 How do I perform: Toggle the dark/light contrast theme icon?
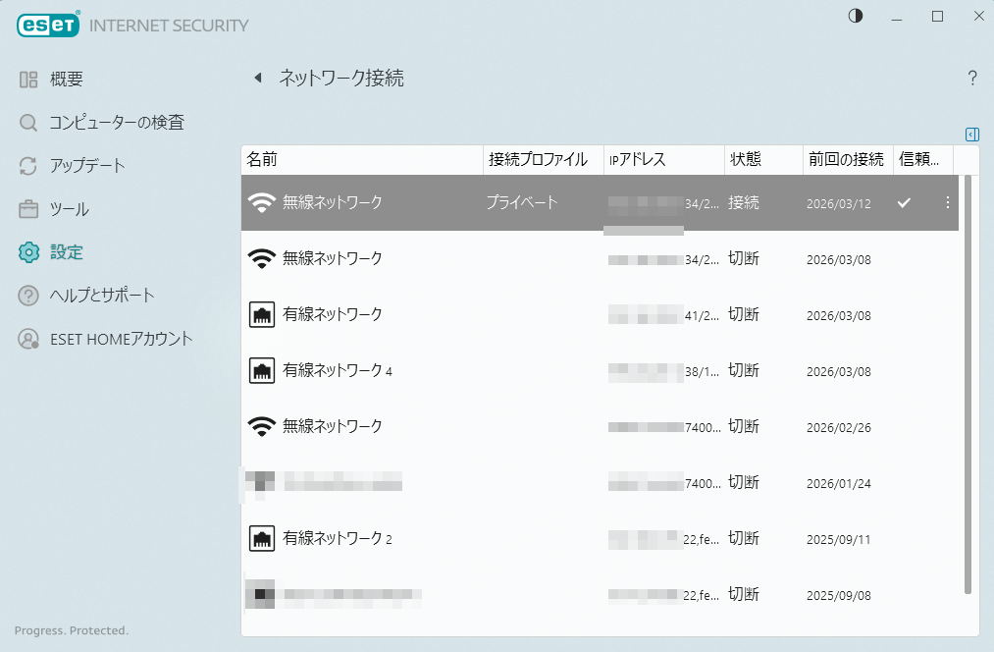click(x=856, y=16)
